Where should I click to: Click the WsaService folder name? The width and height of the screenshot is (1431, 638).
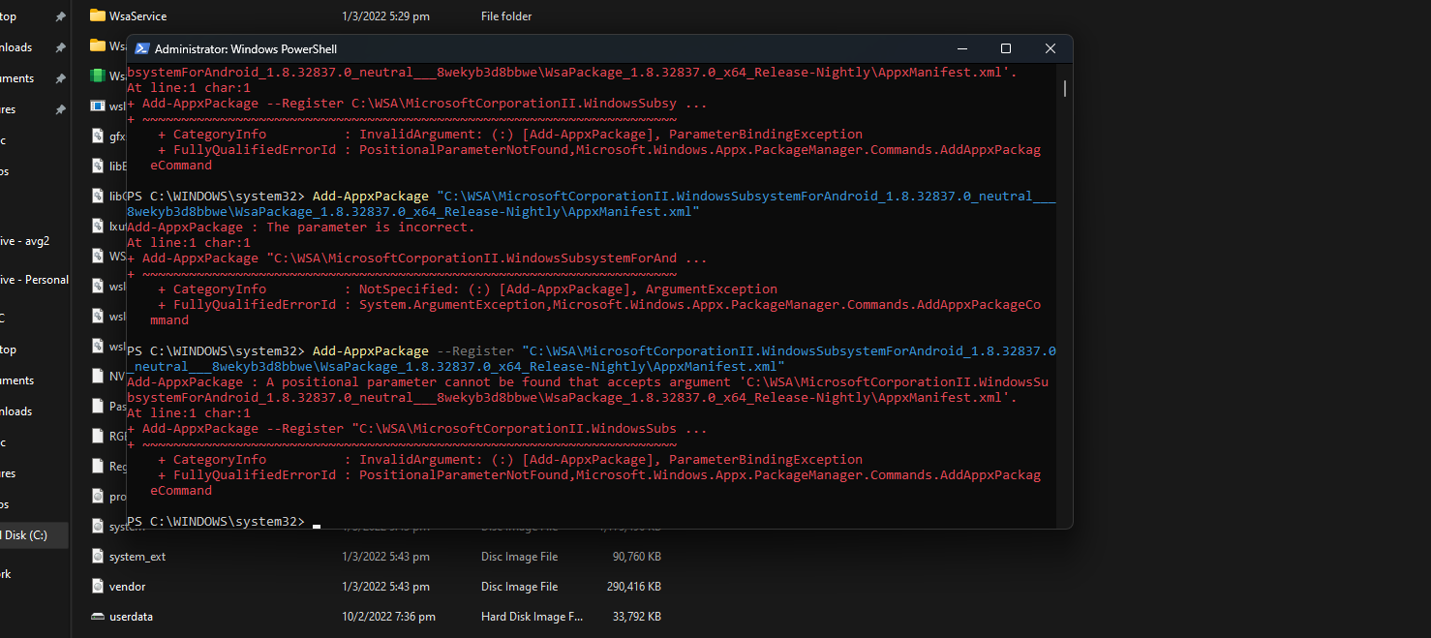[138, 16]
